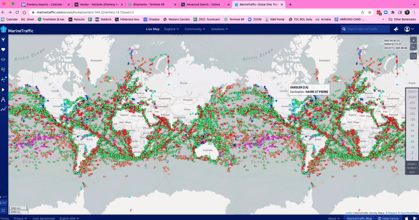Click the 1000K+ density legend entry
419x220 pixels.
[412, 91]
